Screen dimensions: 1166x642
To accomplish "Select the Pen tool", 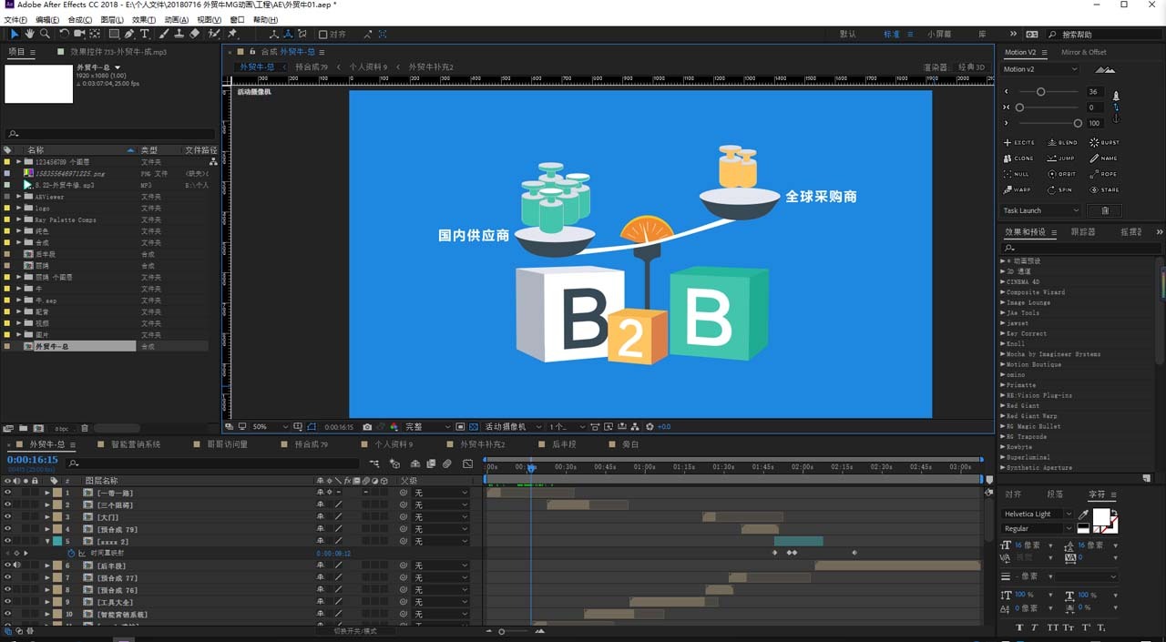I will click(128, 34).
